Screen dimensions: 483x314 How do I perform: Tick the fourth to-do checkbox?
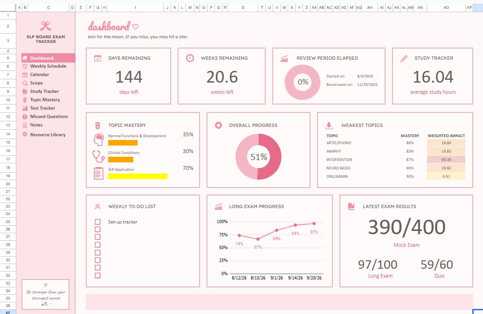point(97,244)
